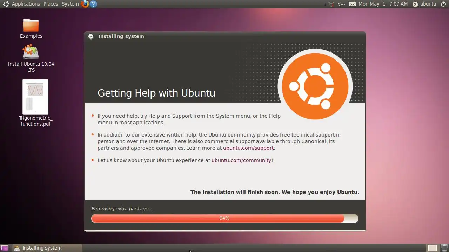Click the Installing system window title
This screenshot has height=252, width=449.
[x=121, y=36]
